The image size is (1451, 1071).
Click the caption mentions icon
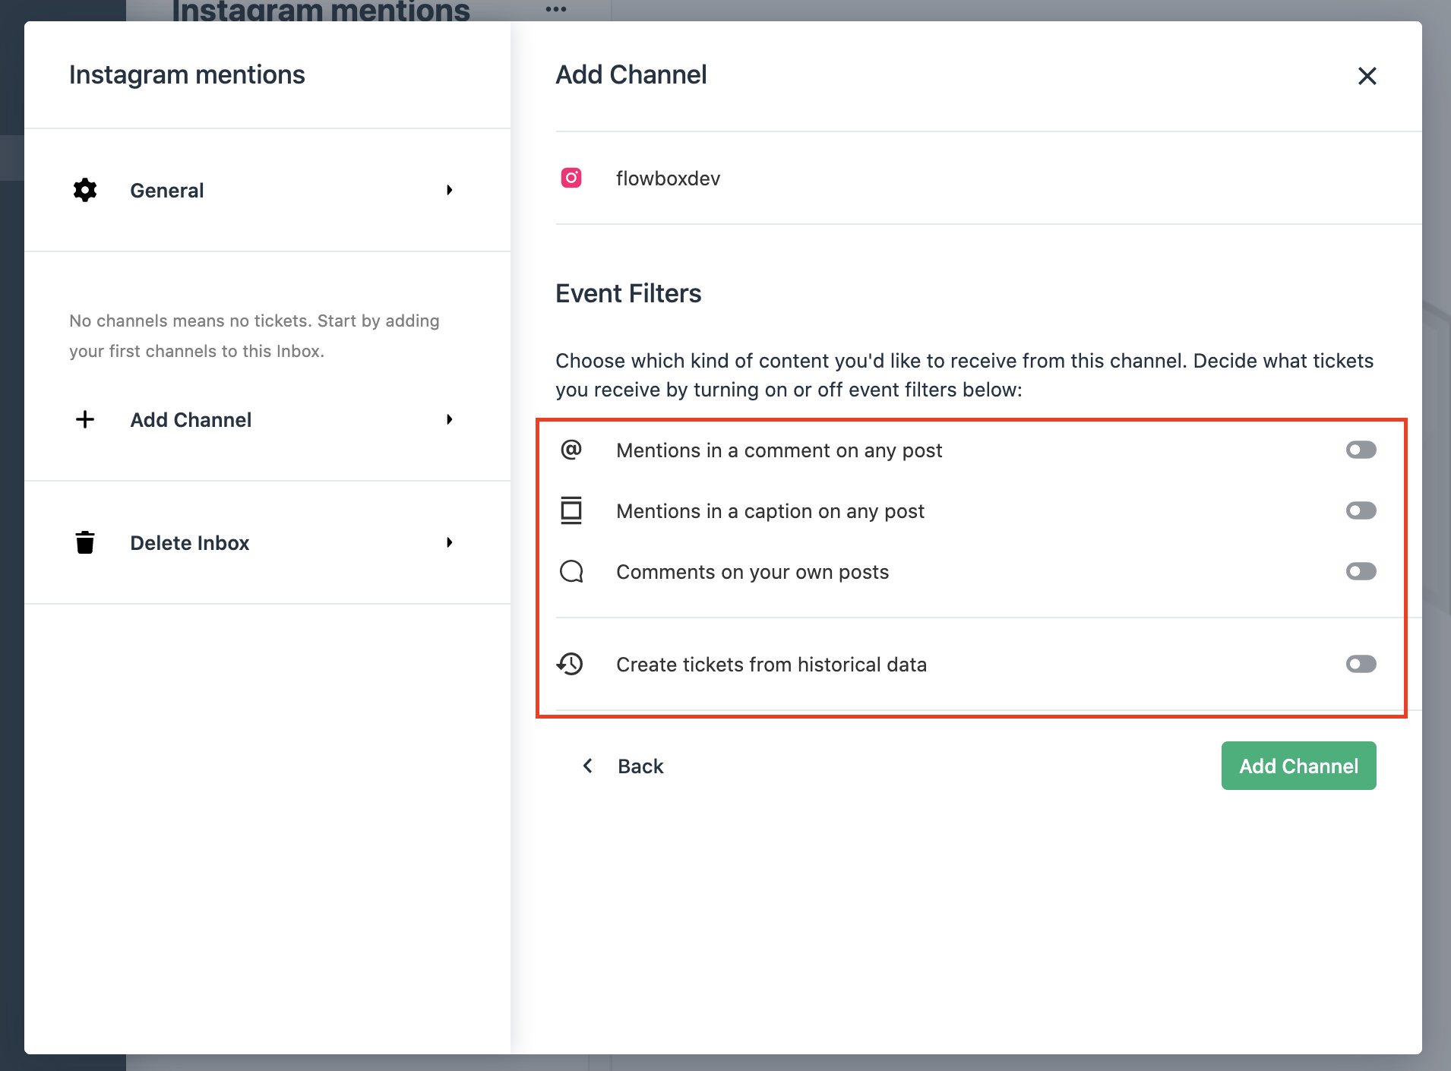tap(571, 510)
